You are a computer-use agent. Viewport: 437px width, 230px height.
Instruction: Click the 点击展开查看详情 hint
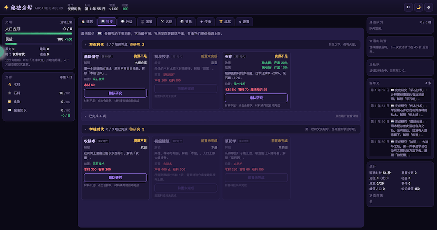[347, 116]
